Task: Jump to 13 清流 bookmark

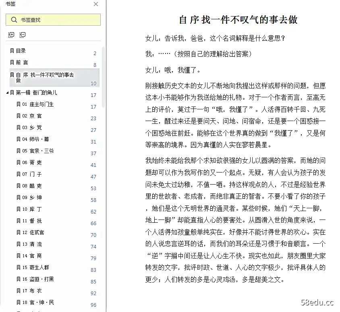Action: pos(32,244)
